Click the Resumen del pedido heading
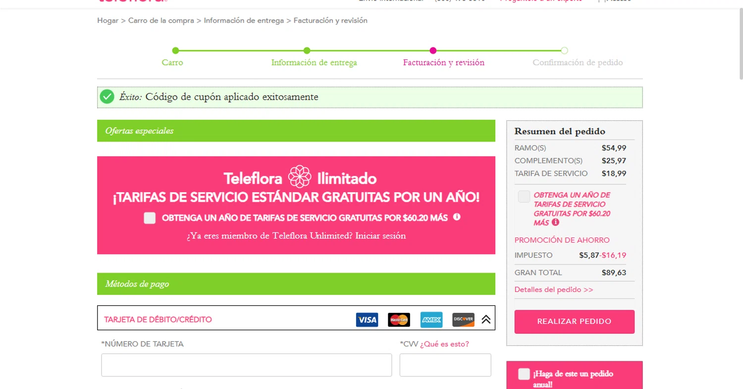The image size is (743, 389). click(560, 131)
